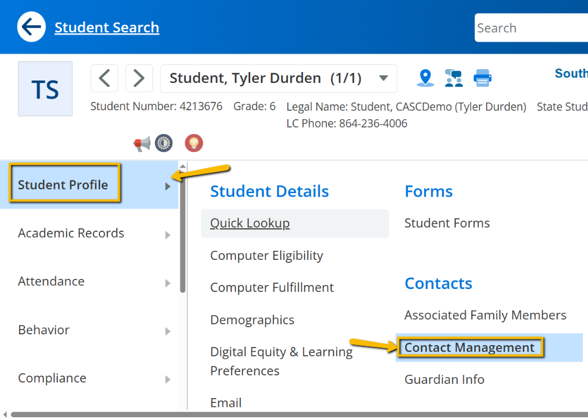Click the Student Search link
The width and height of the screenshot is (588, 419).
107,27
